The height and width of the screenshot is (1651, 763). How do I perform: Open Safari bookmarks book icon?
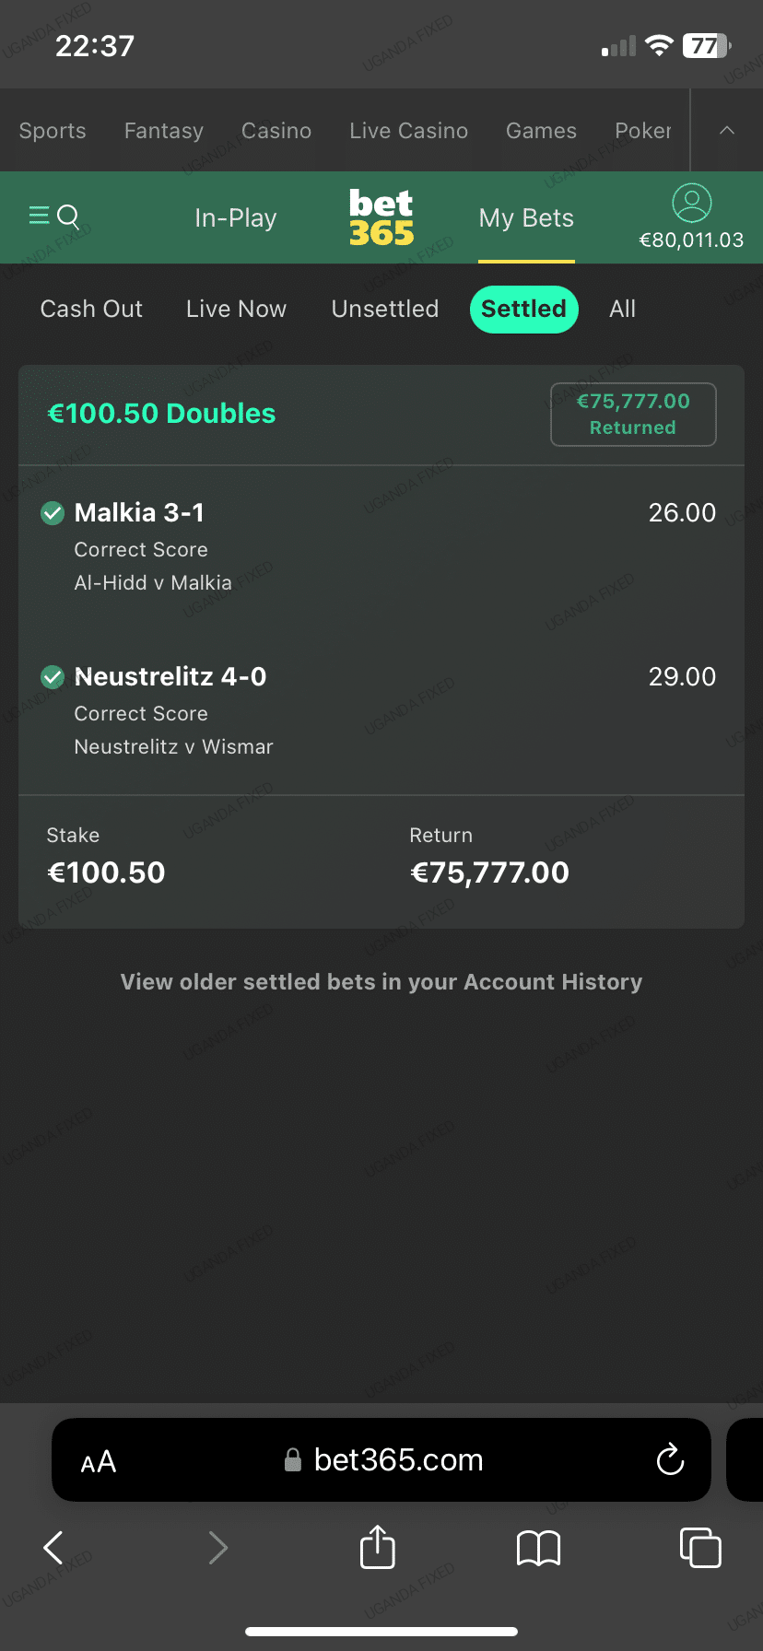[539, 1548]
